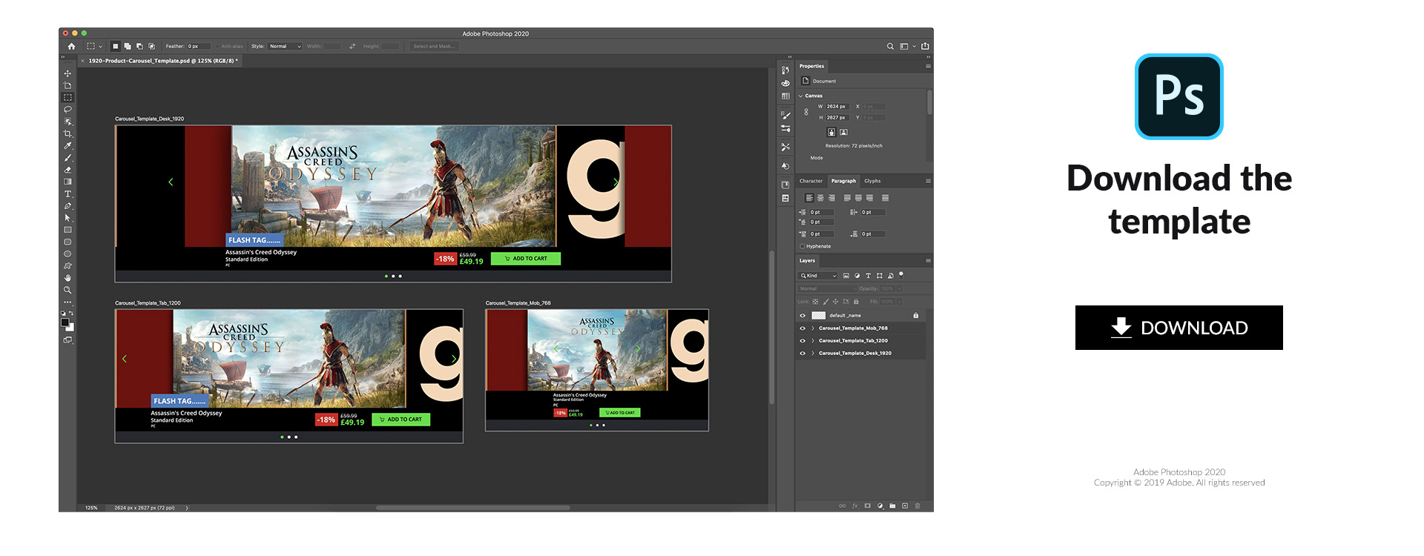Image resolution: width=1424 pixels, height=556 pixels.
Task: Expand the Carousel_Template_Mob_768 group
Action: [813, 328]
